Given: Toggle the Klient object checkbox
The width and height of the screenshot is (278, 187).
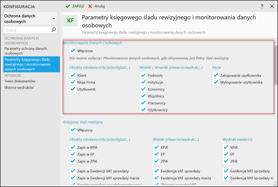Looking at the screenshot, I should pos(73,76).
